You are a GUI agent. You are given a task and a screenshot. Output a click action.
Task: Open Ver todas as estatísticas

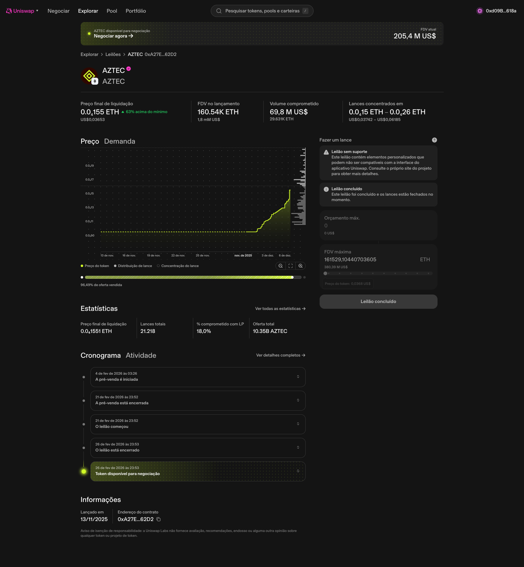280,309
